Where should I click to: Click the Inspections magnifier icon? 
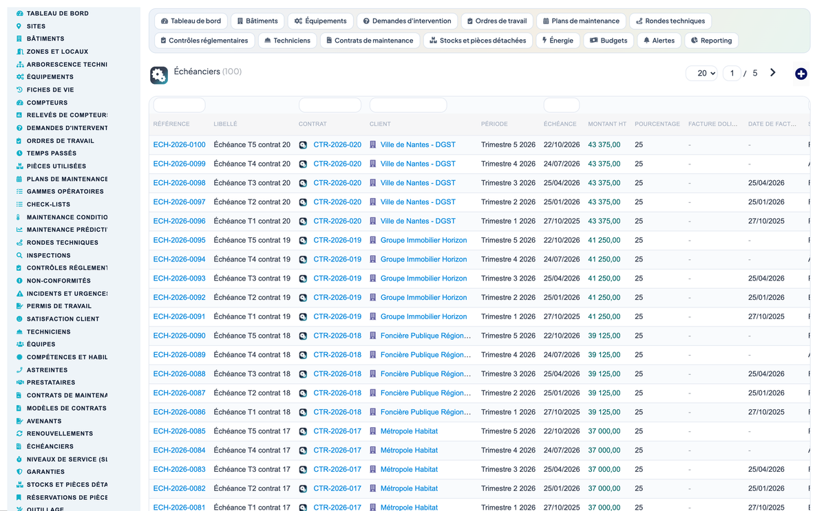click(x=19, y=255)
